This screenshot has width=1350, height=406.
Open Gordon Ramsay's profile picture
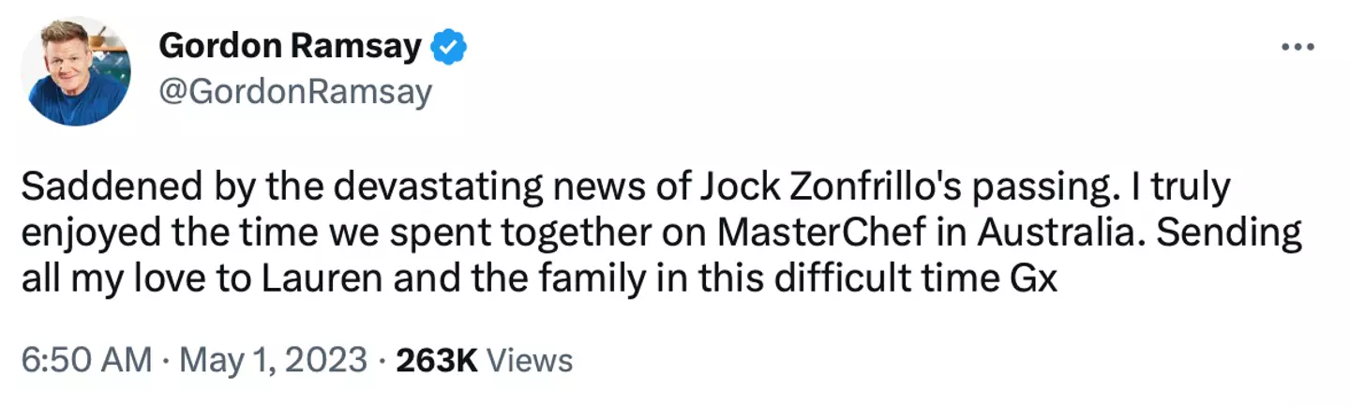pos(75,71)
